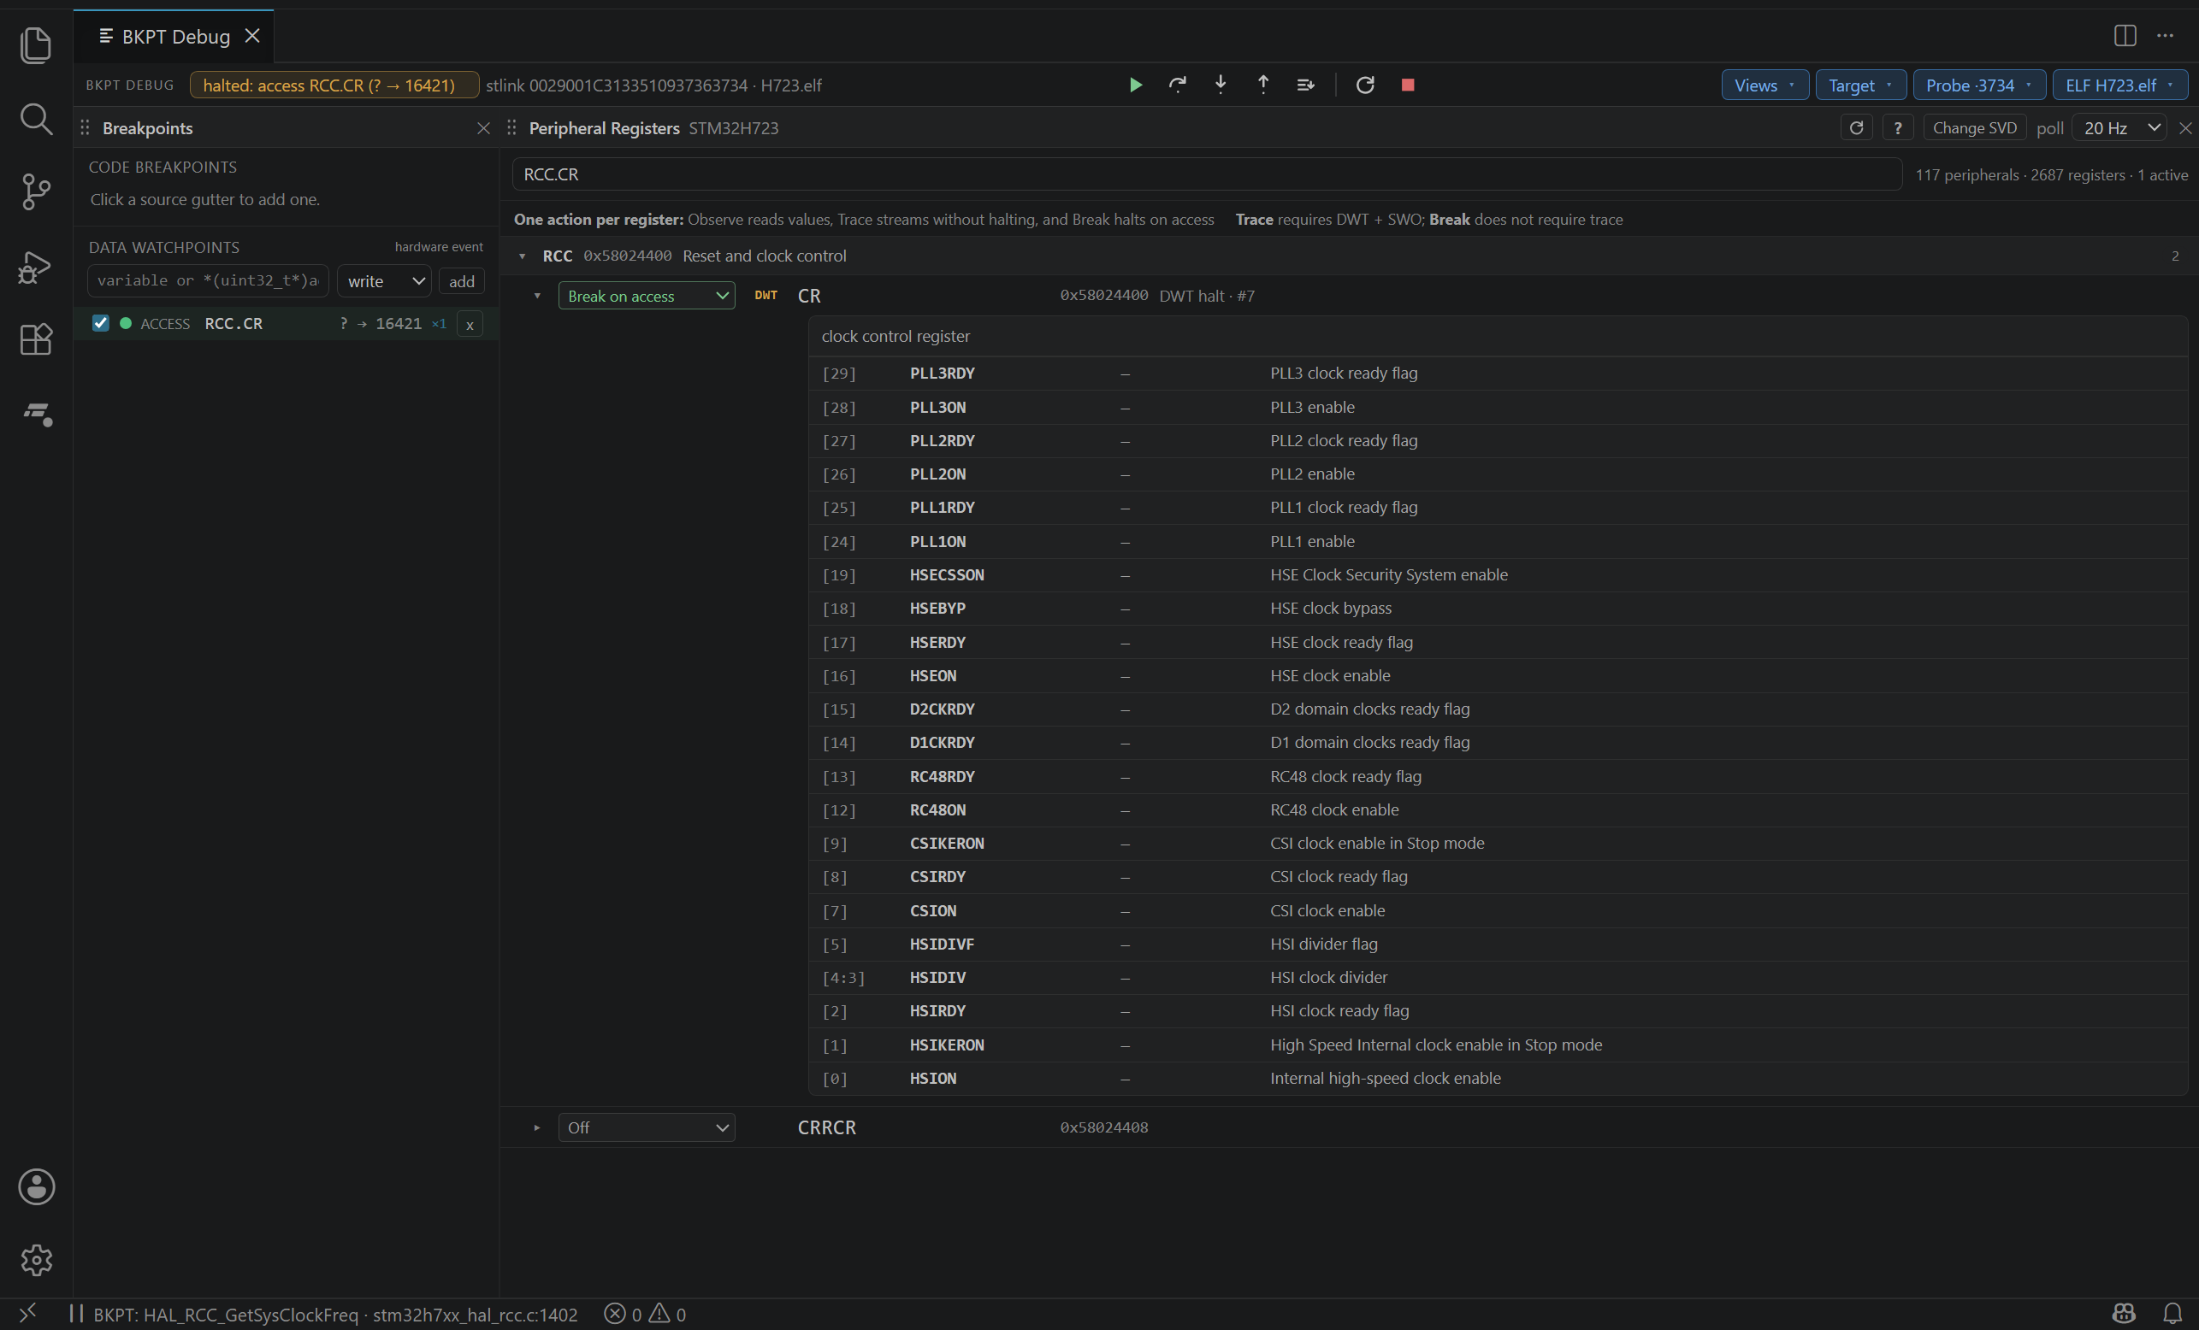
Task: Click the add watchpoint button
Action: pos(461,281)
